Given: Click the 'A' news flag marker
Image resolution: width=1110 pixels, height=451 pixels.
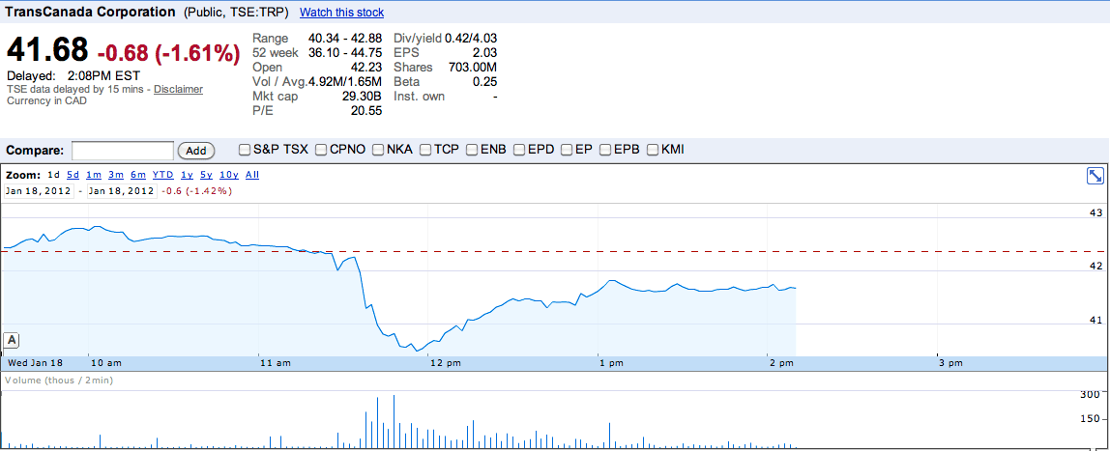Looking at the screenshot, I should click(12, 341).
